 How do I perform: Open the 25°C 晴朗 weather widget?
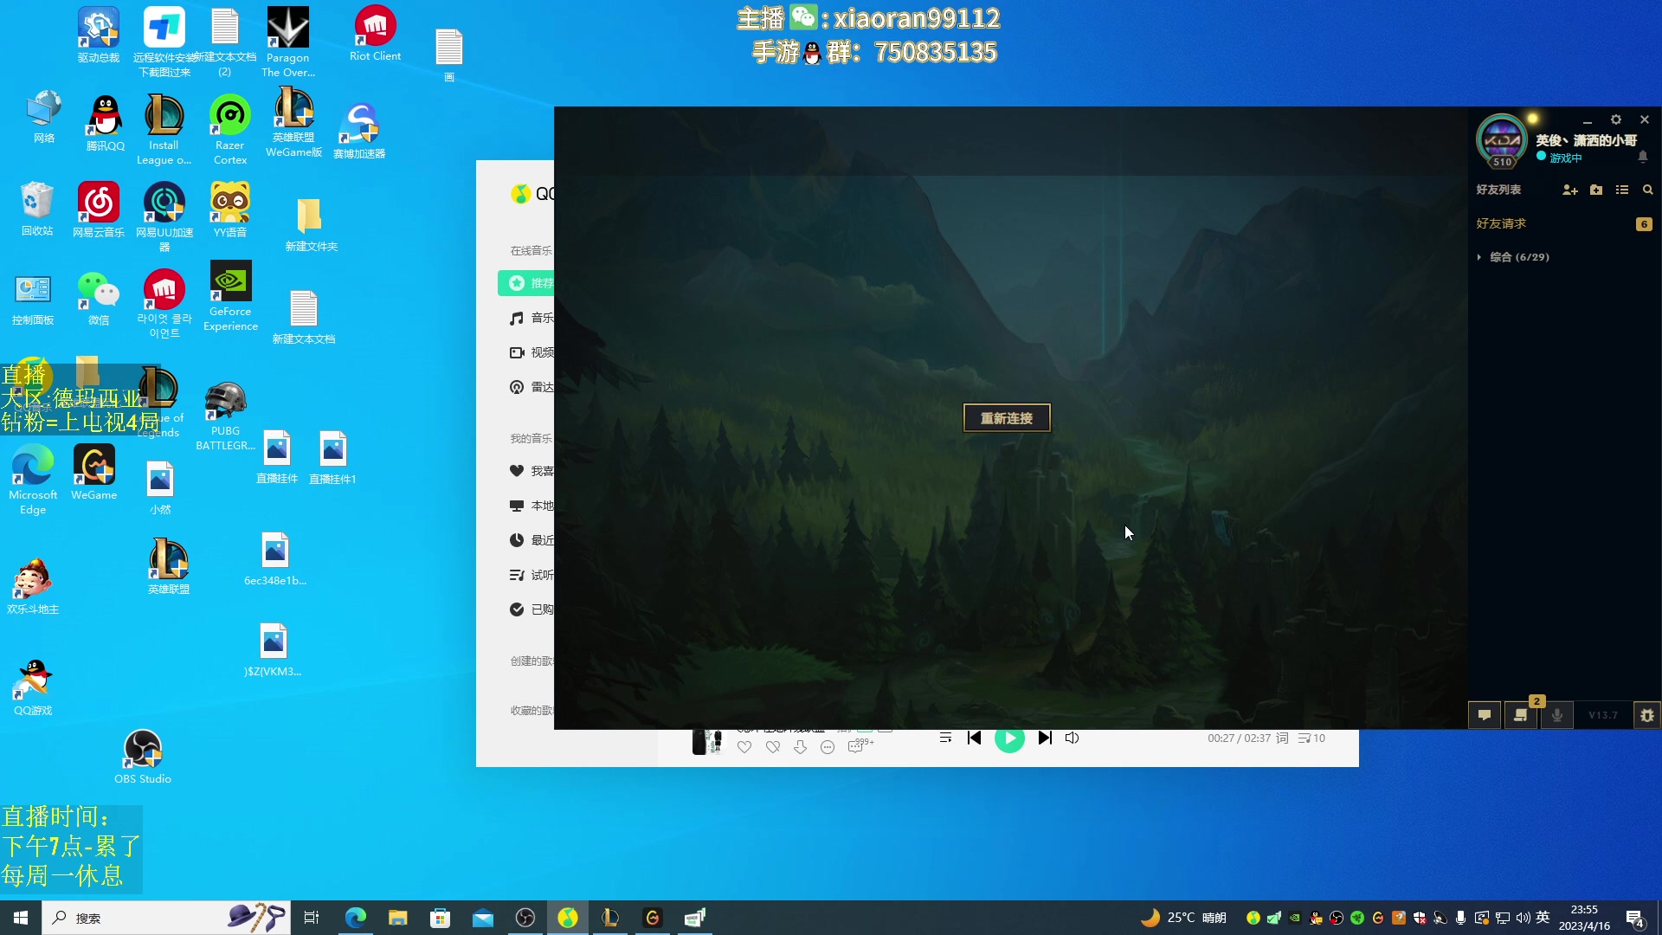tap(1184, 918)
